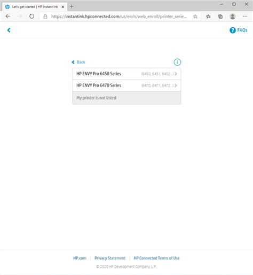This screenshot has height=275, width=253.
Task: Reload the page with refresh icon
Action: [31, 17]
